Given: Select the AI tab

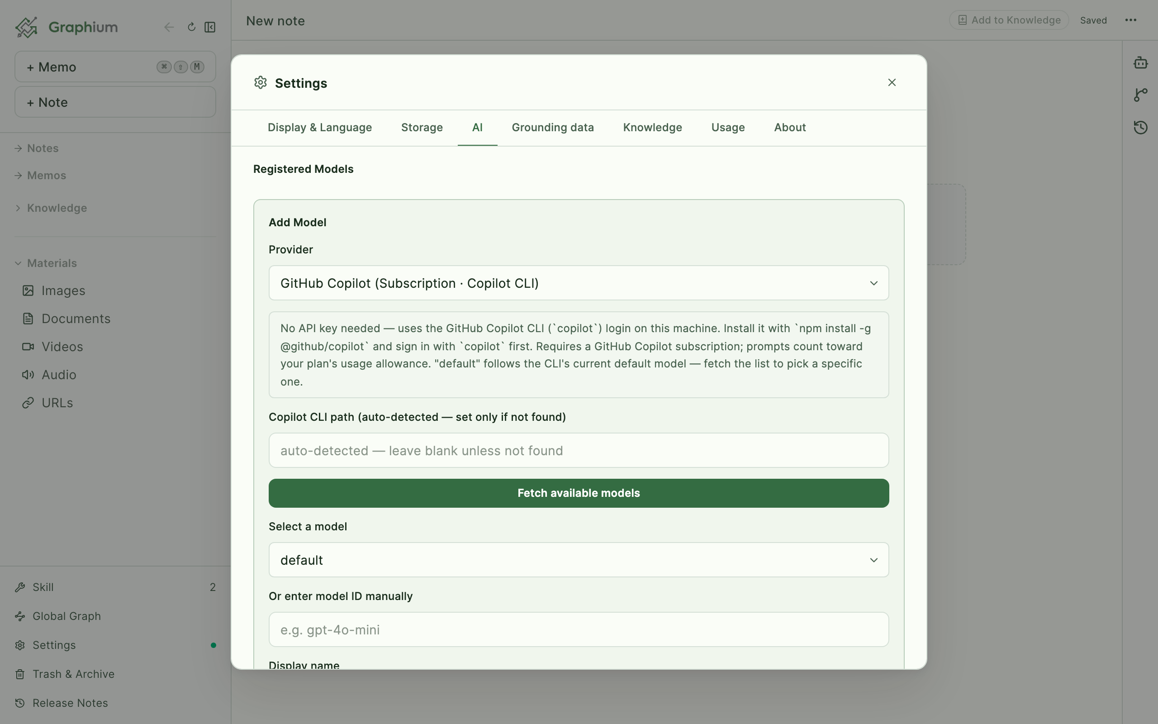Looking at the screenshot, I should (477, 127).
